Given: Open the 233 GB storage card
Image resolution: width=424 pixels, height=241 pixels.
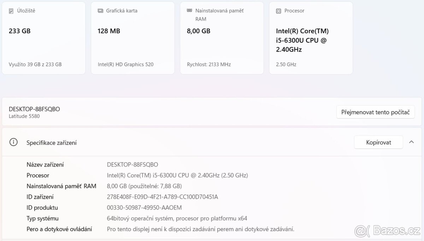Looking at the screenshot, I should click(44, 38).
